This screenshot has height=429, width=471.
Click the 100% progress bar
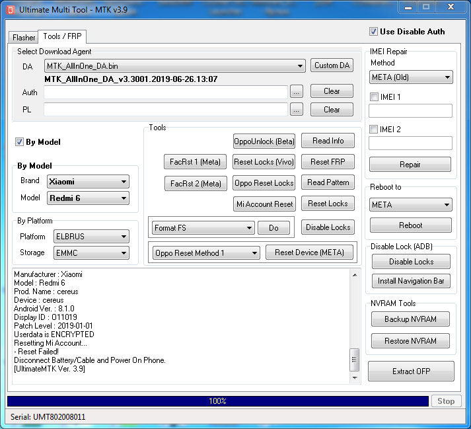pyautogui.click(x=218, y=401)
